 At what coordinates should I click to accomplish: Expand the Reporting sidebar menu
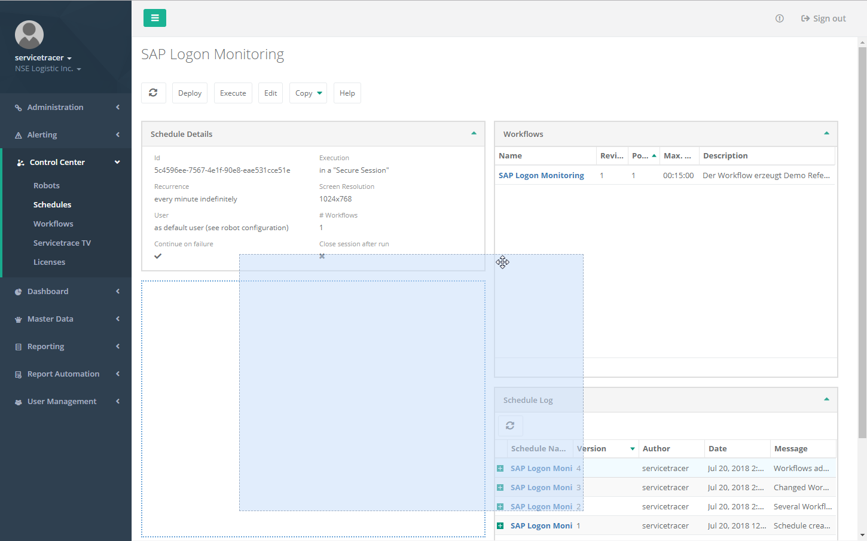coord(66,346)
